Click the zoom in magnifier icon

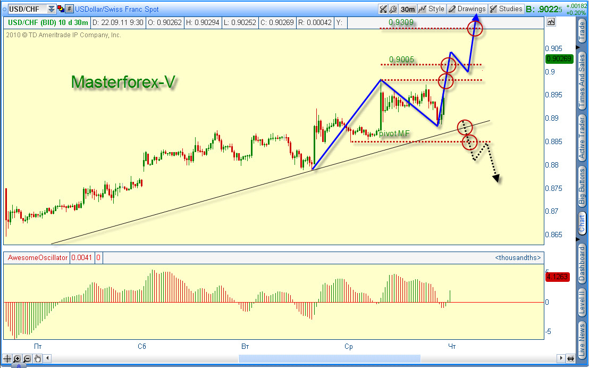pyautogui.click(x=17, y=359)
